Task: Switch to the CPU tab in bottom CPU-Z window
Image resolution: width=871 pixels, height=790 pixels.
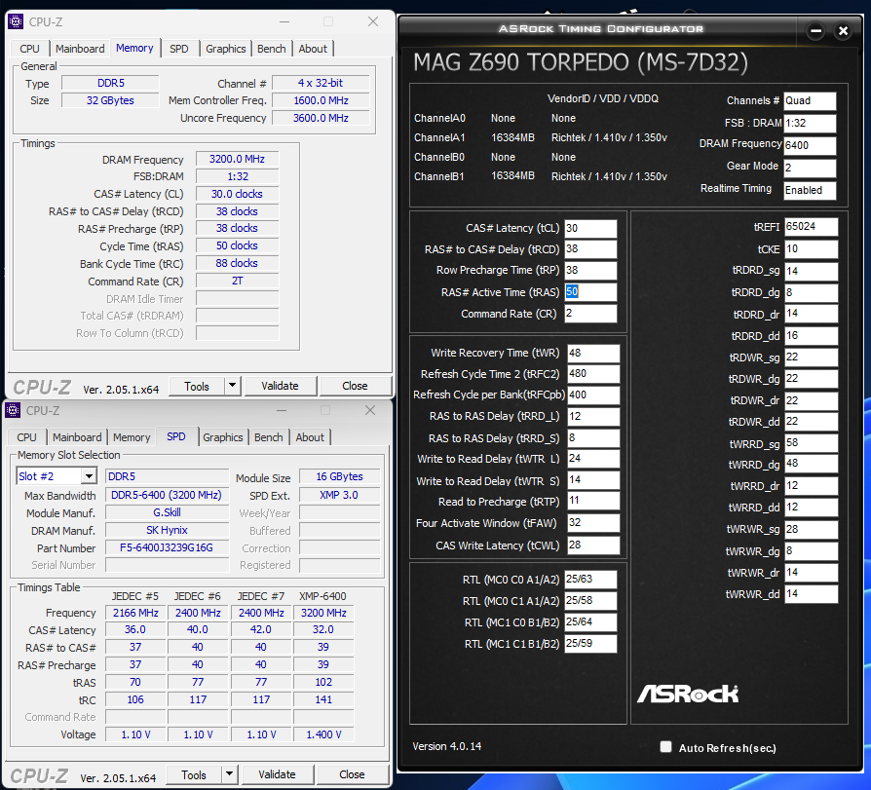Action: pyautogui.click(x=26, y=437)
